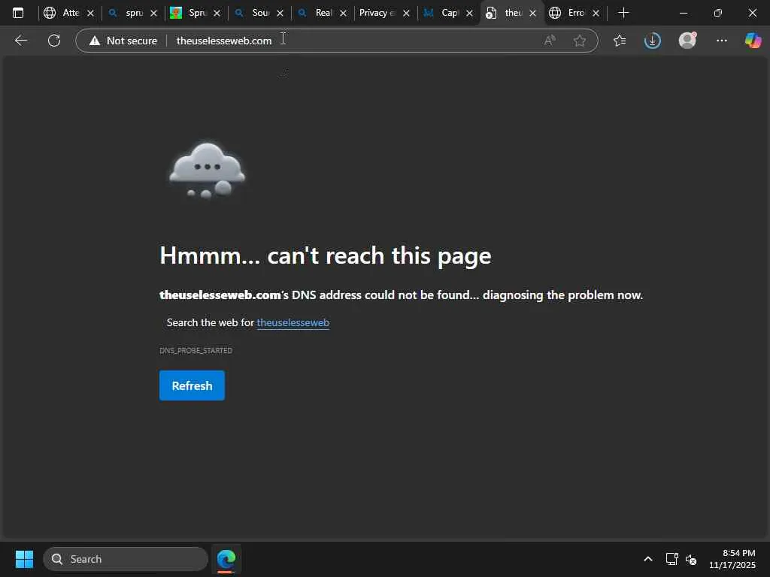The width and height of the screenshot is (770, 577).
Task: Minimize the Edge browser window
Action: [683, 14]
